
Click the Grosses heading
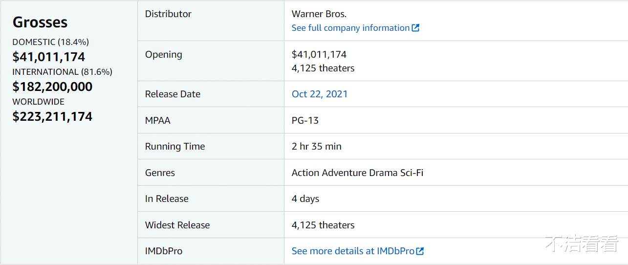pos(40,22)
